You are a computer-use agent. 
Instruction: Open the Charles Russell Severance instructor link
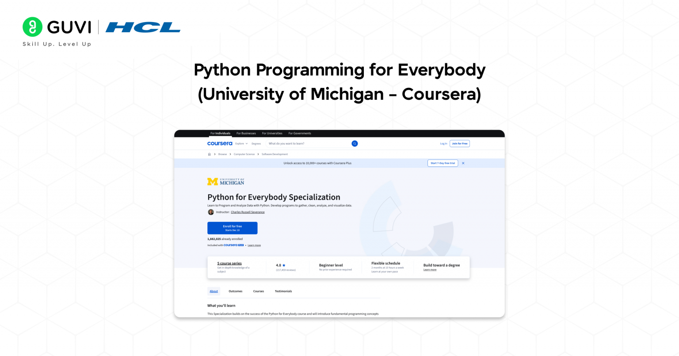248,212
